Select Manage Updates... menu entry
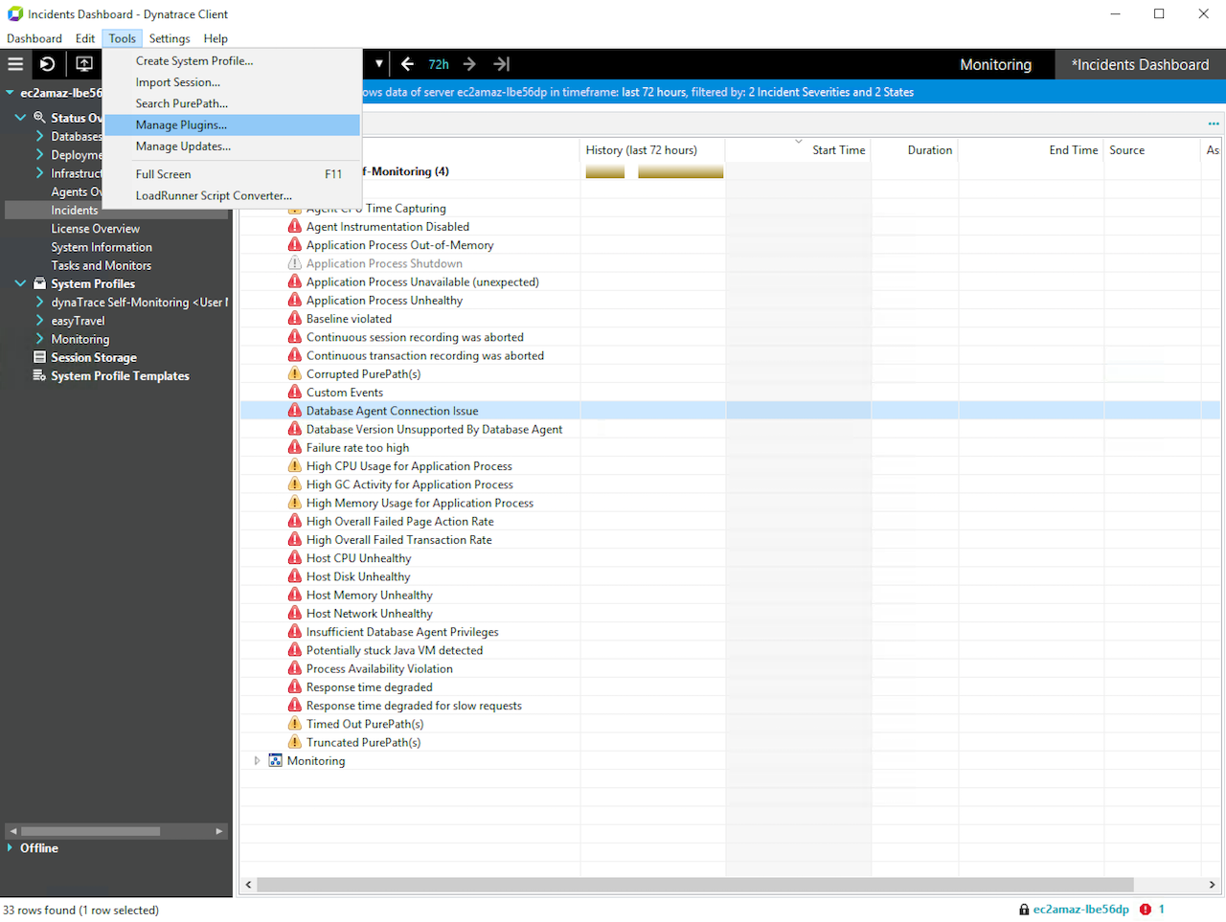The image size is (1226, 922). [232, 146]
